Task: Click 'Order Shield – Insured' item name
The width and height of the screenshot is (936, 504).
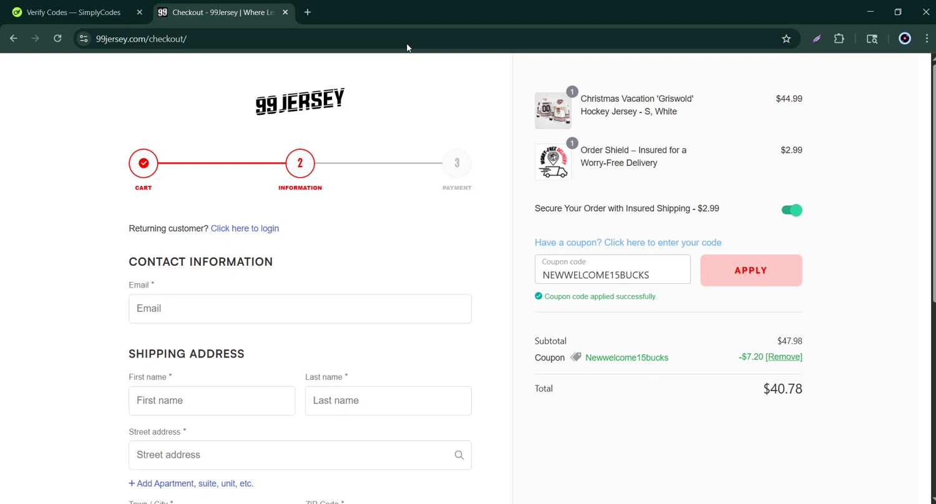Action: (x=633, y=157)
